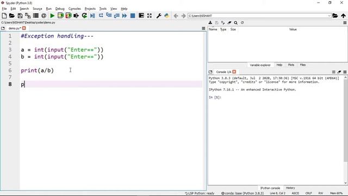Open the Tools menu

tap(103, 9)
